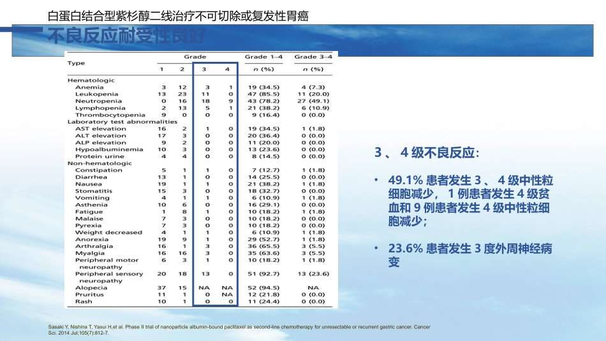Click the "Lymphopenia" row label
606x341 pixels.
(100, 108)
